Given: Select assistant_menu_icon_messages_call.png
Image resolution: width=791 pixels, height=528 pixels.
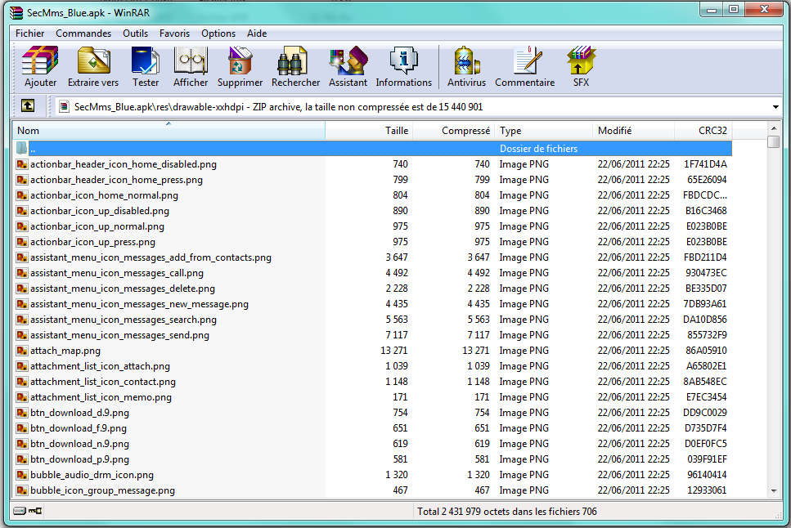Looking at the screenshot, I should [x=117, y=273].
